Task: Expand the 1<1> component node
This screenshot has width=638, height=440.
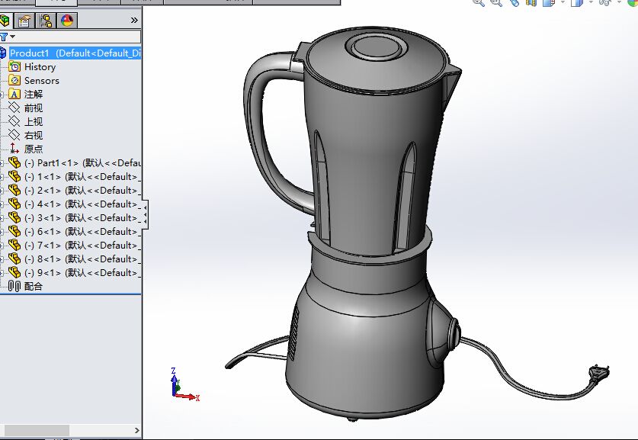Action: click(2, 177)
